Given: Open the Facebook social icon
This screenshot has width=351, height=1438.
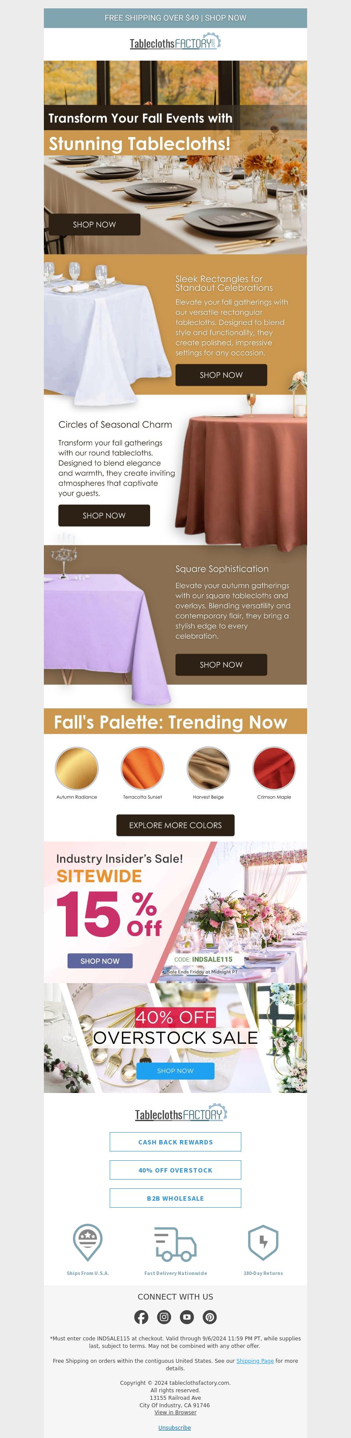Looking at the screenshot, I should (142, 1317).
